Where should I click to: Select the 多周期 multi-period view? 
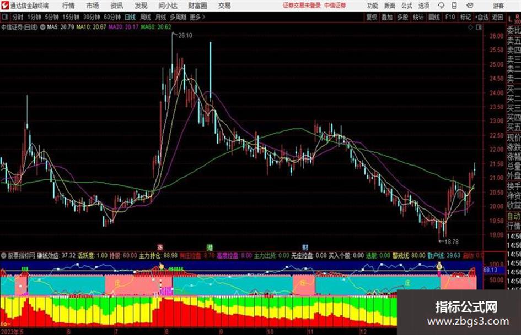coord(178,17)
